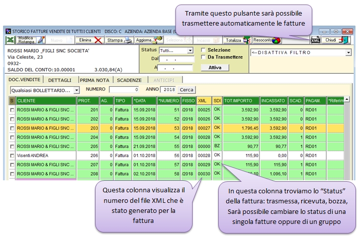Click the S selection column header
This screenshot has height=236, width=361.
click(x=12, y=101)
